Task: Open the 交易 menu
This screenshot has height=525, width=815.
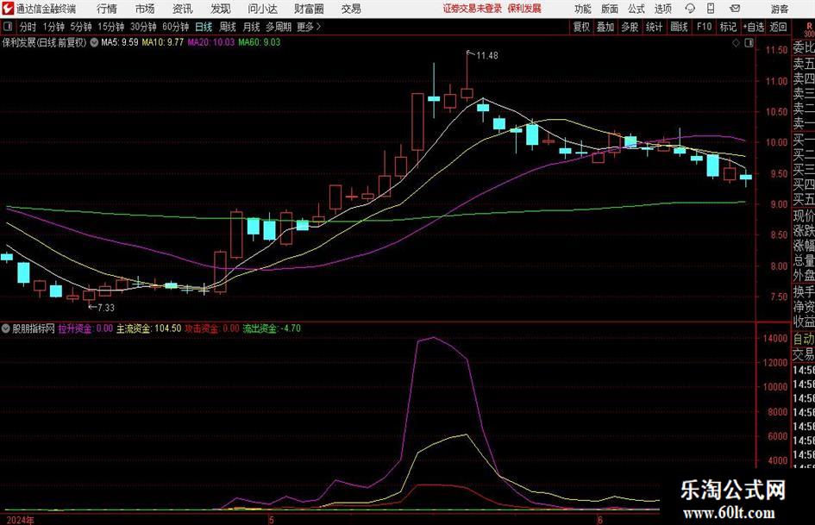Action: pos(351,9)
